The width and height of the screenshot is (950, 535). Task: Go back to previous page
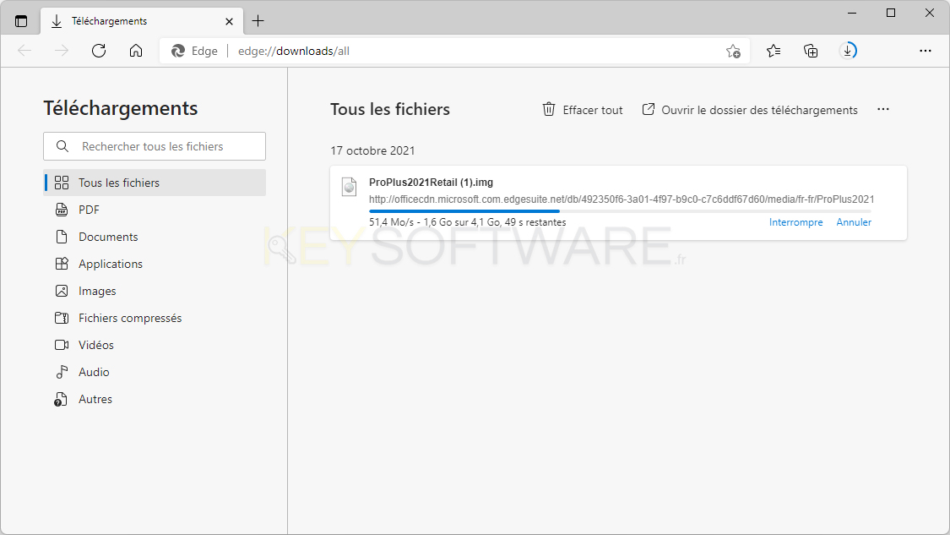pos(24,51)
